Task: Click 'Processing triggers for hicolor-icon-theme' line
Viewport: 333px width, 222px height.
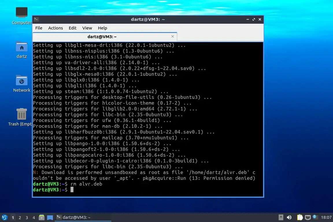Action: click(x=112, y=103)
